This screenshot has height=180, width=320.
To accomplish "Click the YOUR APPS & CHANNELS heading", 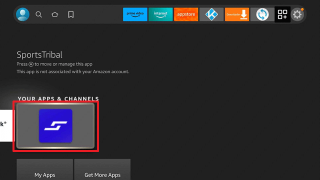I will tap(58, 99).
